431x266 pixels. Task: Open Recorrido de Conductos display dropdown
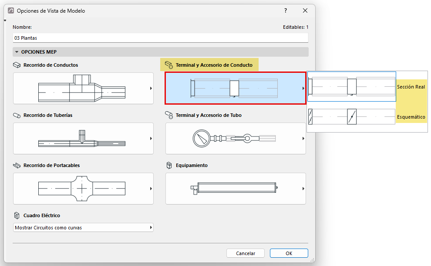pyautogui.click(x=83, y=89)
